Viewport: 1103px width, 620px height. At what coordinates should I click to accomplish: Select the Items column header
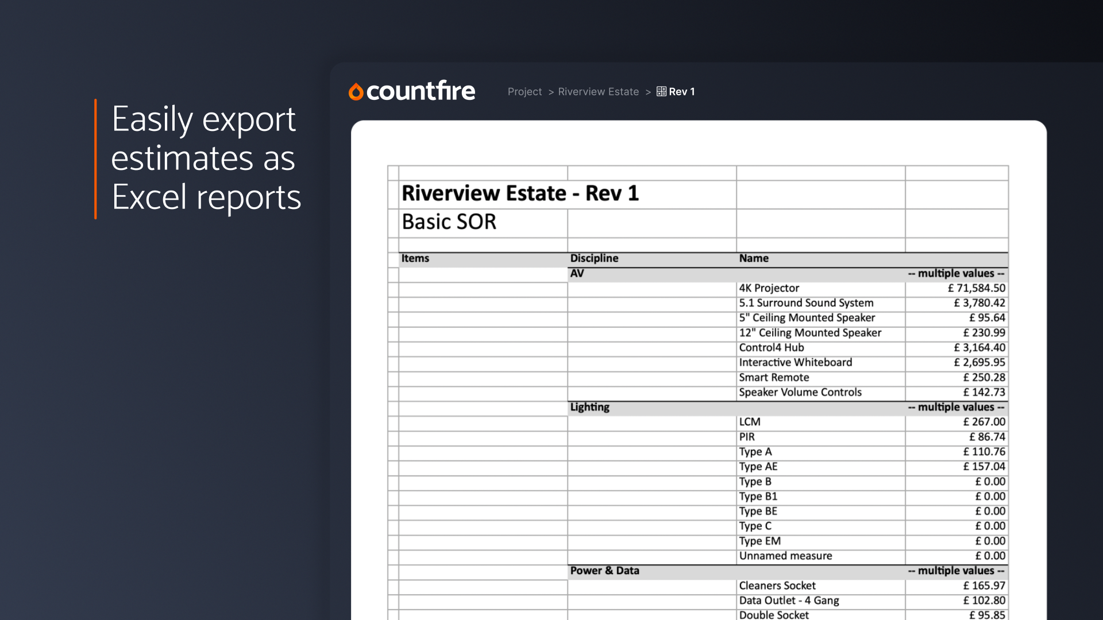pyautogui.click(x=415, y=258)
